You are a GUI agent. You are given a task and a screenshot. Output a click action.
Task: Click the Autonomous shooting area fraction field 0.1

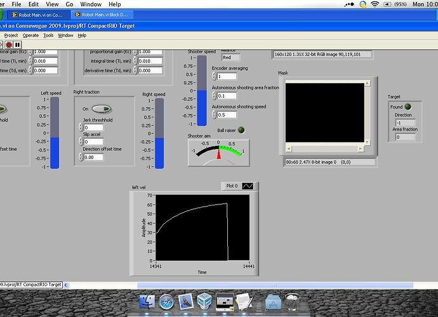(227, 96)
